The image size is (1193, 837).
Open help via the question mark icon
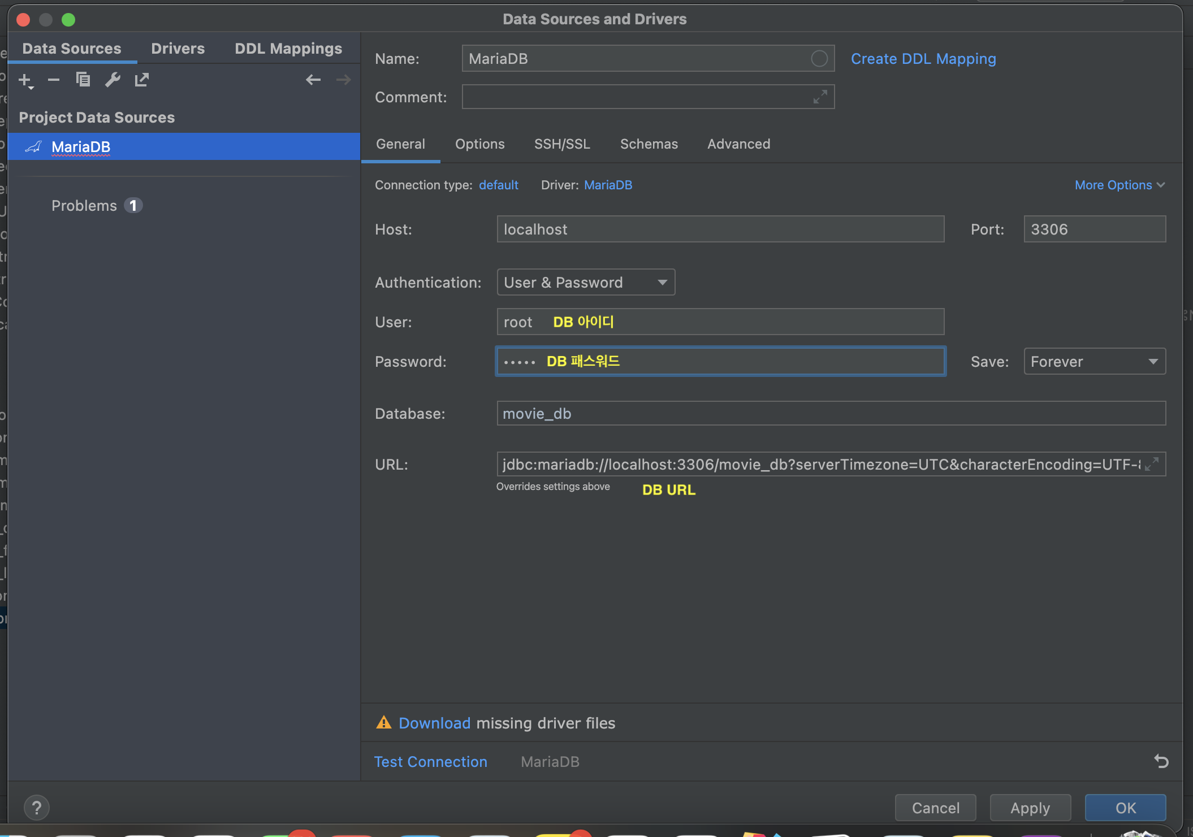tap(36, 807)
